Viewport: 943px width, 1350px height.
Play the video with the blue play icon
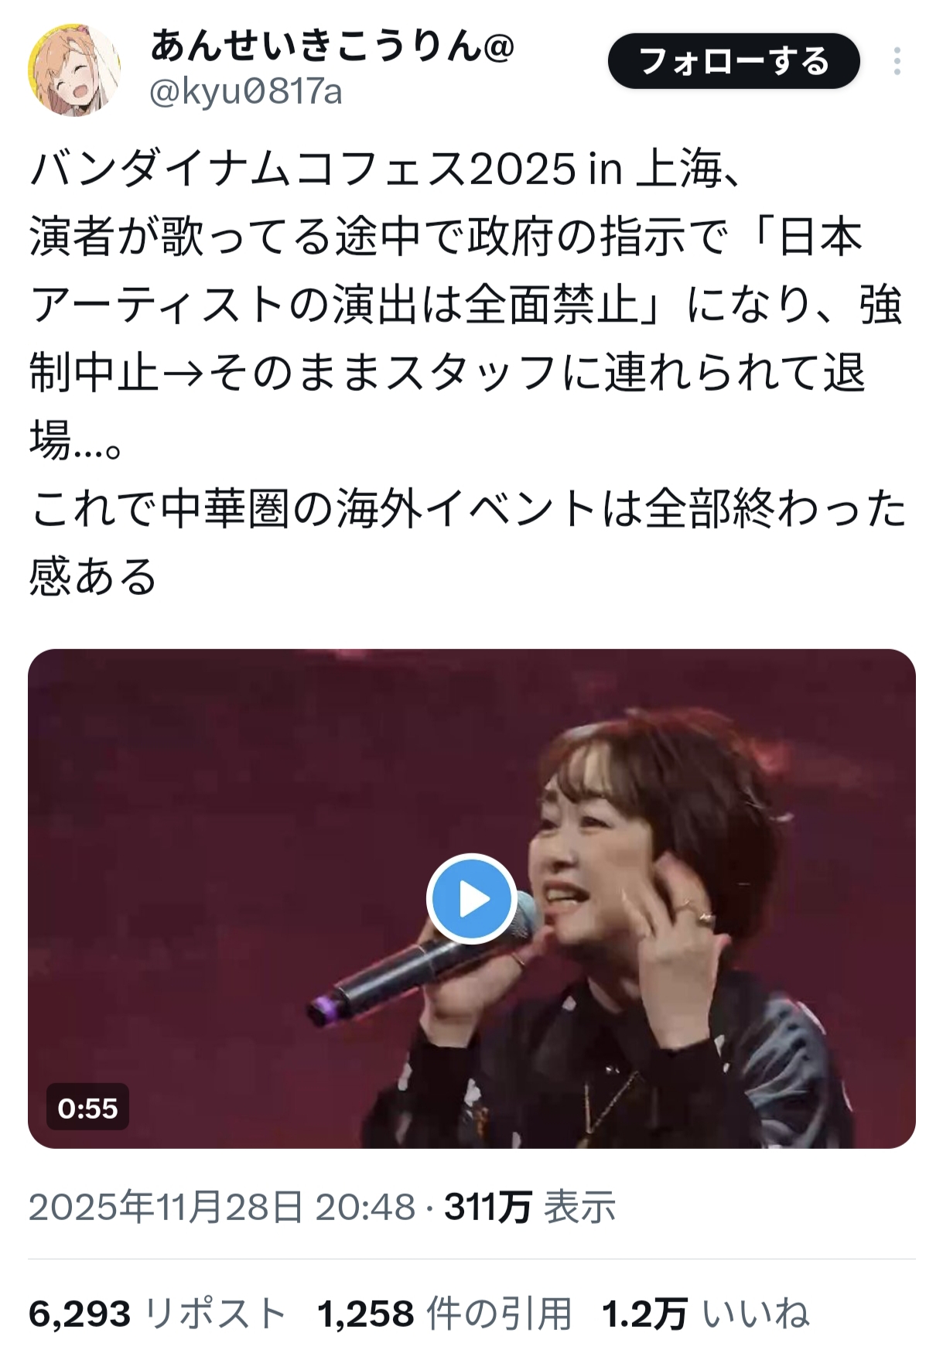coord(472,899)
